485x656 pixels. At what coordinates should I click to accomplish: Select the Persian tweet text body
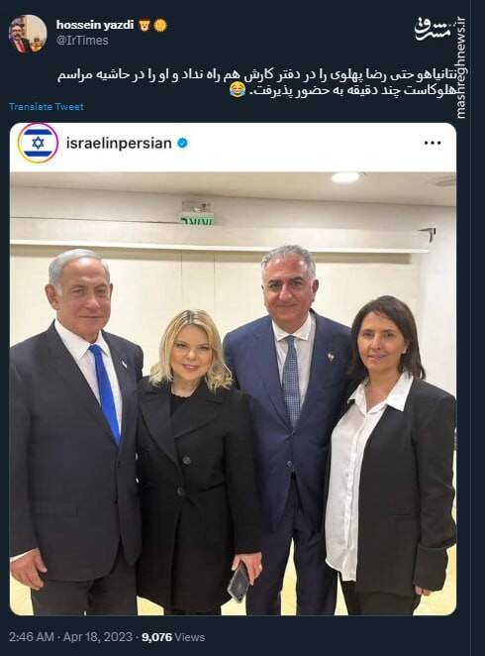click(261, 83)
